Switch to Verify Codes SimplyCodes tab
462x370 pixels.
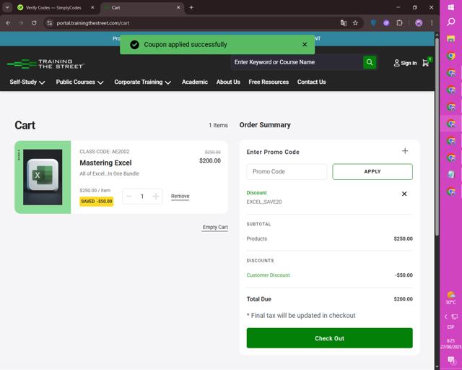coord(53,8)
